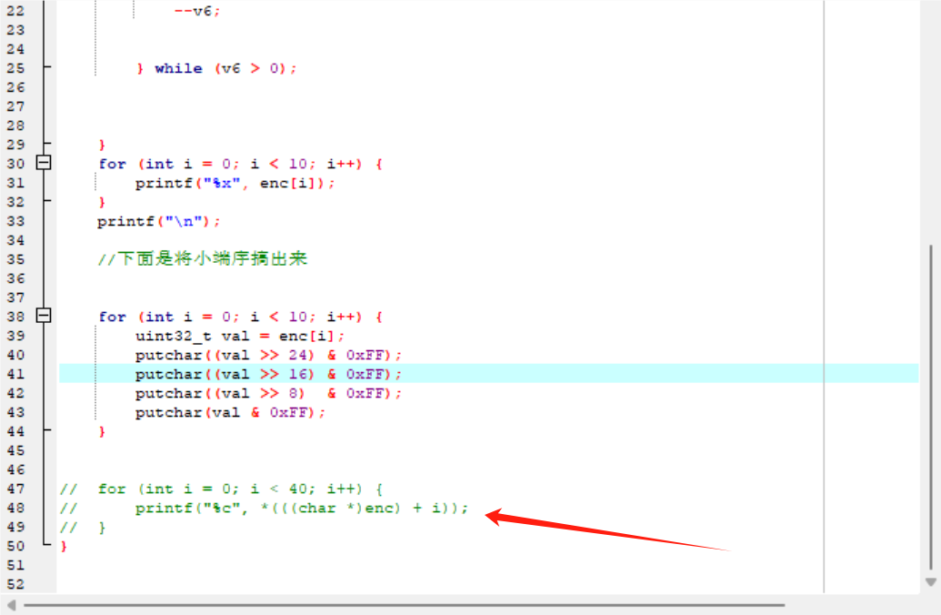Collapse the for loop fold at line 38
The width and height of the screenshot is (941, 615).
pyautogui.click(x=44, y=316)
